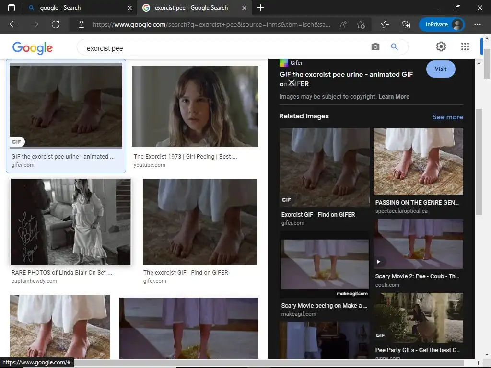491x368 pixels.
Task: Switch to the 'google - Search' tab
Action: tap(80, 8)
